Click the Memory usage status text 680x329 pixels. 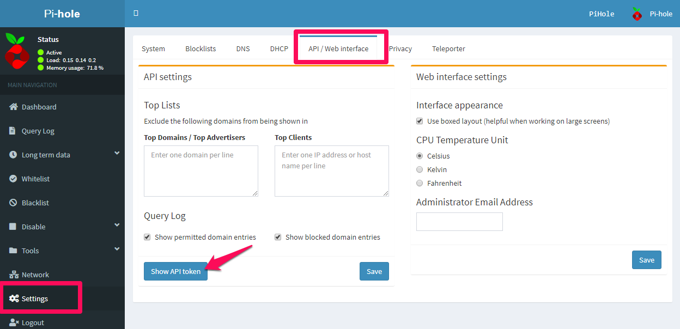[75, 68]
